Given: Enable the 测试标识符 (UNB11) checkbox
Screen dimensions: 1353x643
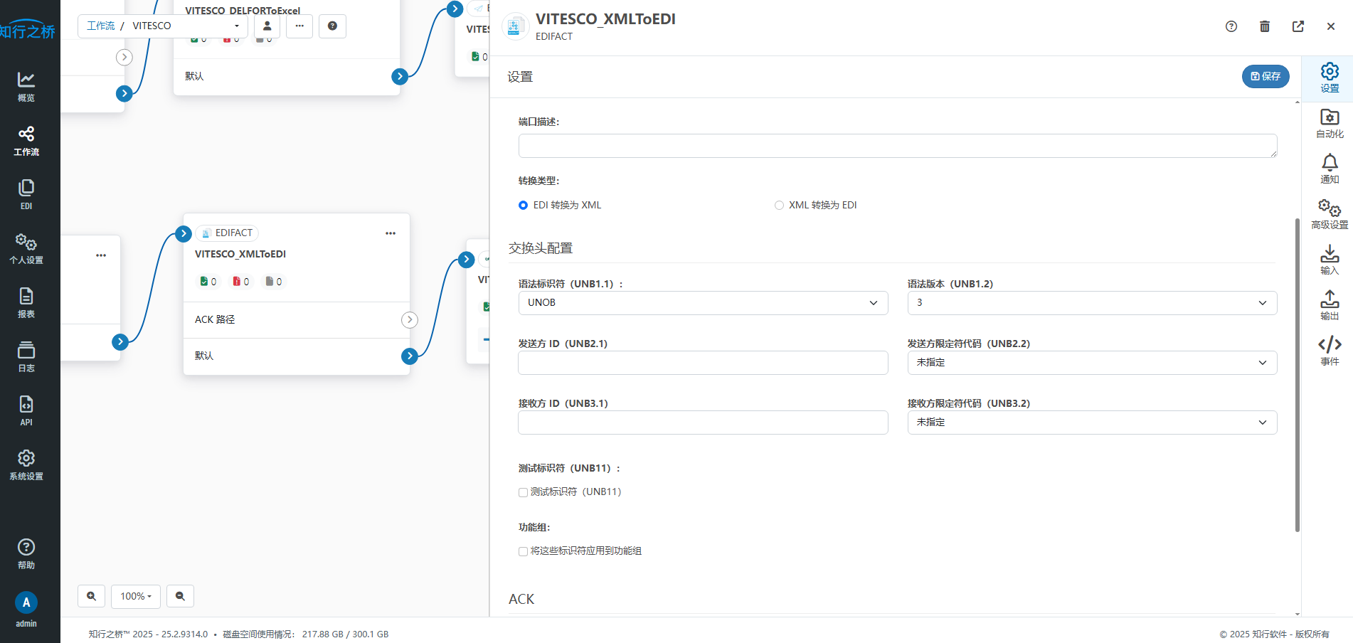Looking at the screenshot, I should [x=523, y=492].
